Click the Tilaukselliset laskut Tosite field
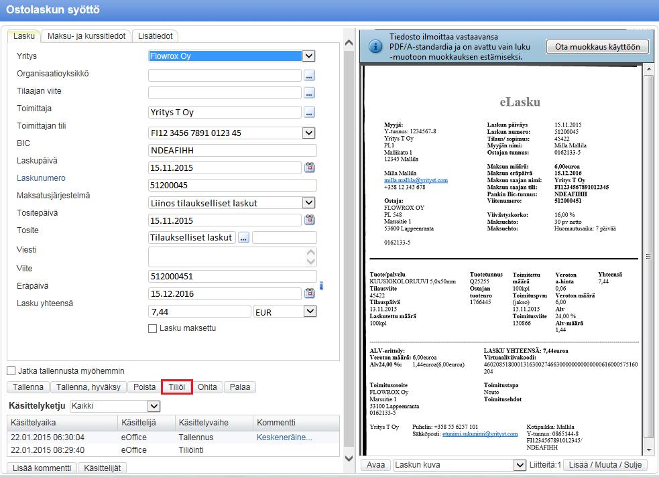 point(192,238)
